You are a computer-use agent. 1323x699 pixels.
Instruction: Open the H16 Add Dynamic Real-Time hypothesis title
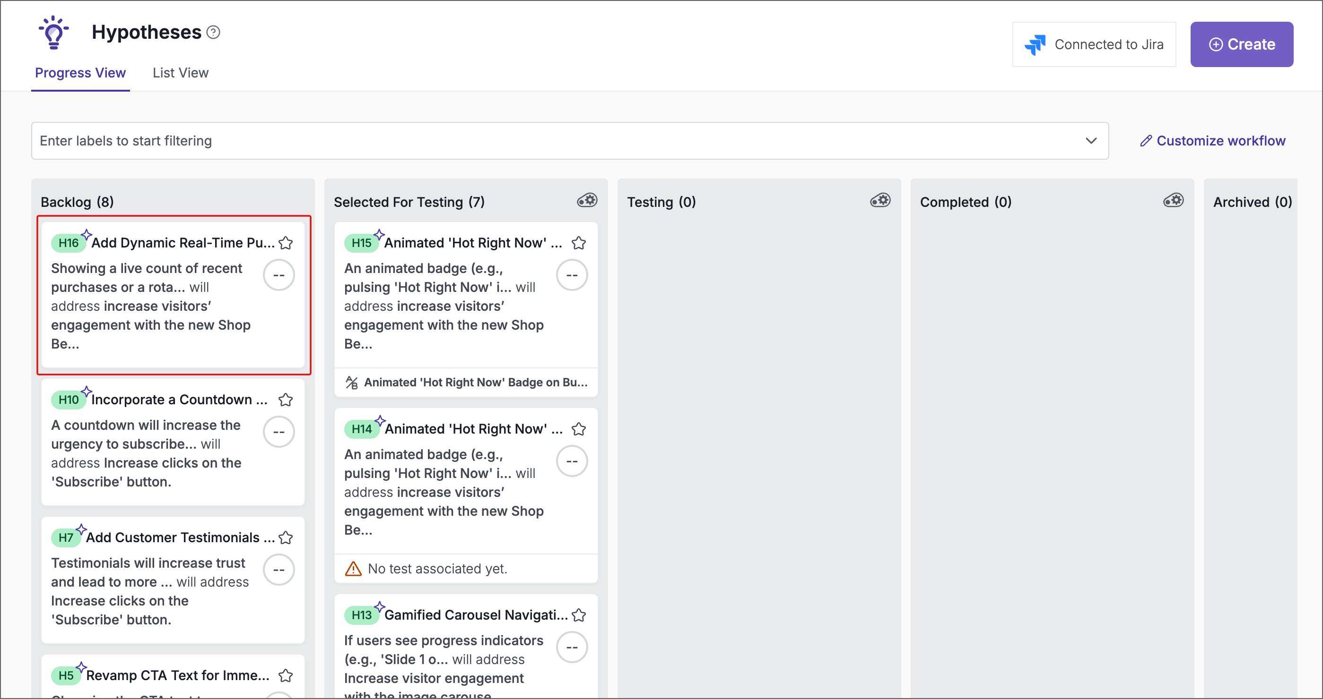click(183, 243)
